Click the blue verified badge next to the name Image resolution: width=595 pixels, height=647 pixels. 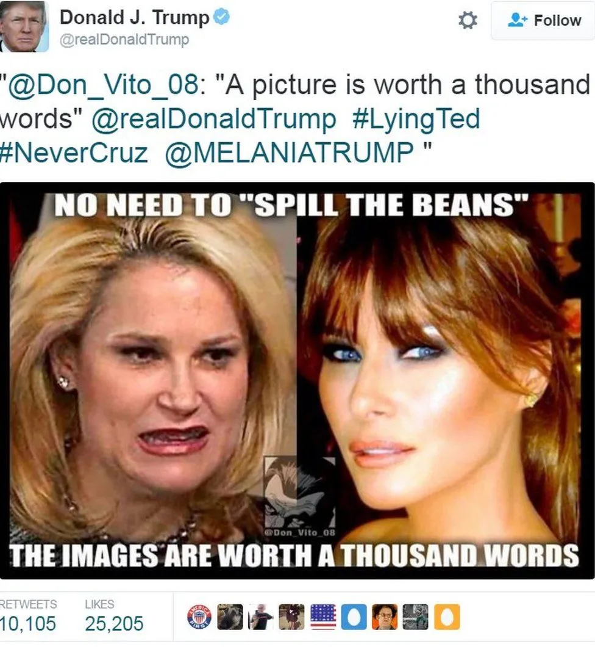223,18
